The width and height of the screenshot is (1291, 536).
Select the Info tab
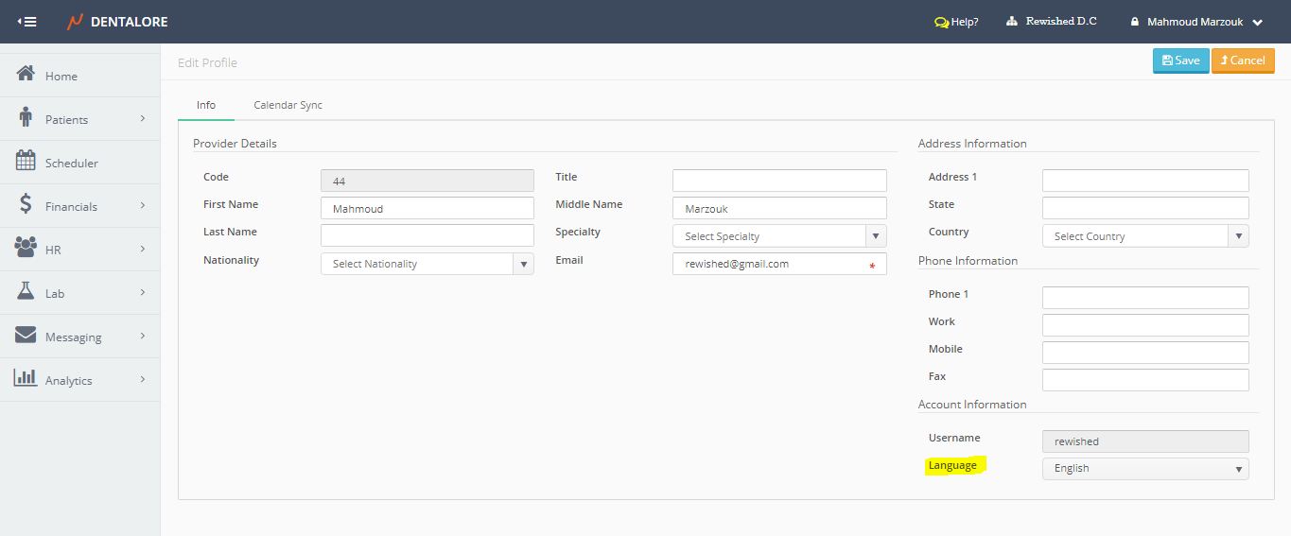point(206,105)
